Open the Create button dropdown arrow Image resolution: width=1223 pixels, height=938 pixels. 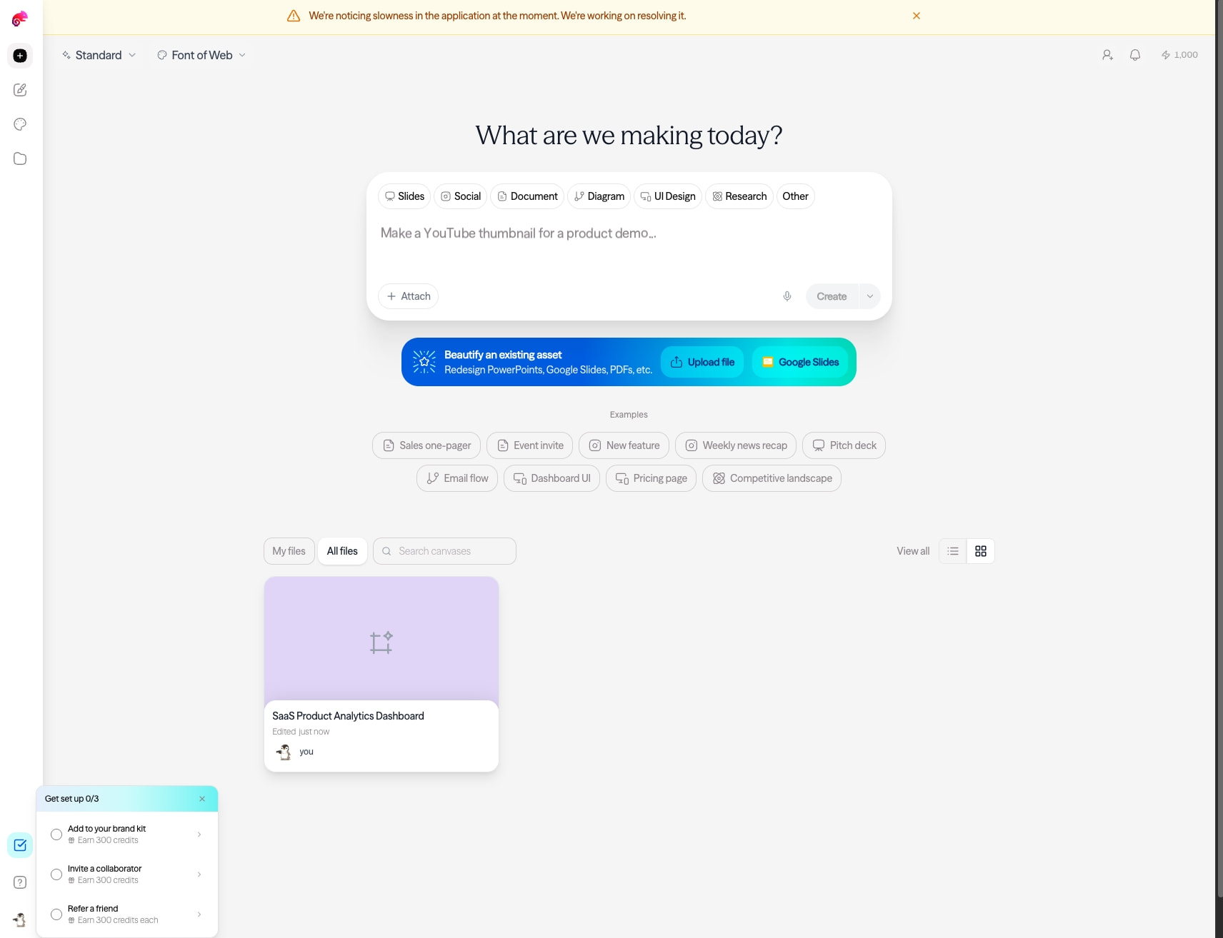[x=870, y=296]
